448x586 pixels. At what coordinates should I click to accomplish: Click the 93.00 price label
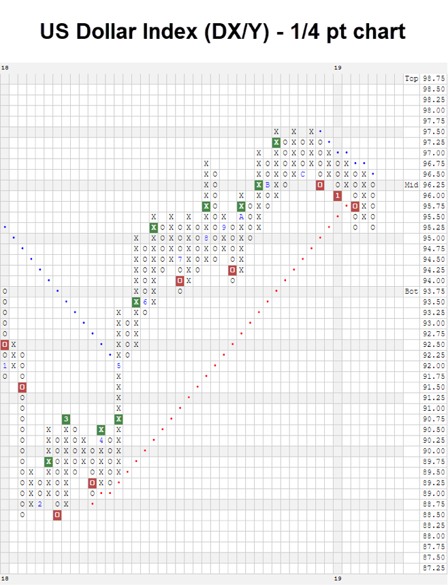coord(434,323)
